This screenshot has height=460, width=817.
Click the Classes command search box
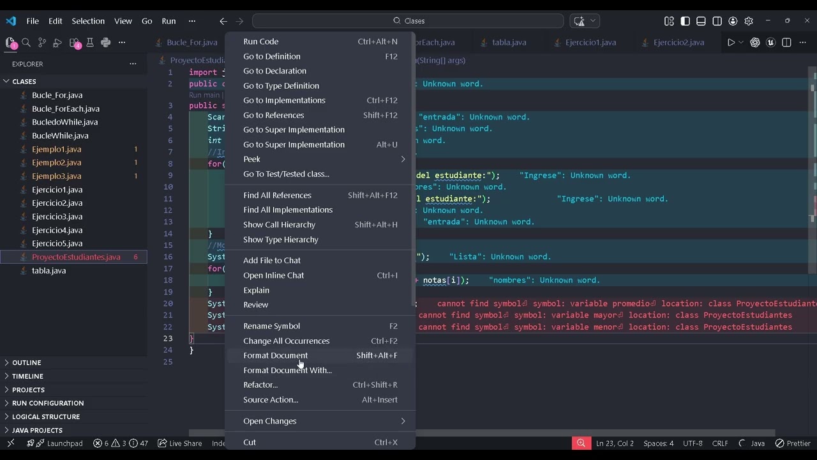coord(408,21)
